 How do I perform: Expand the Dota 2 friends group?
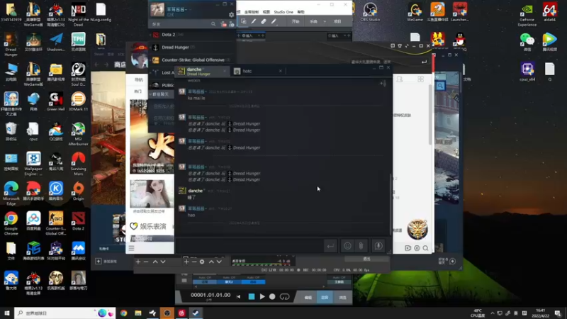coord(150,35)
